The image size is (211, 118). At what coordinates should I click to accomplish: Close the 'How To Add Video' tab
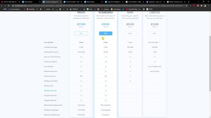[x=19, y=2]
